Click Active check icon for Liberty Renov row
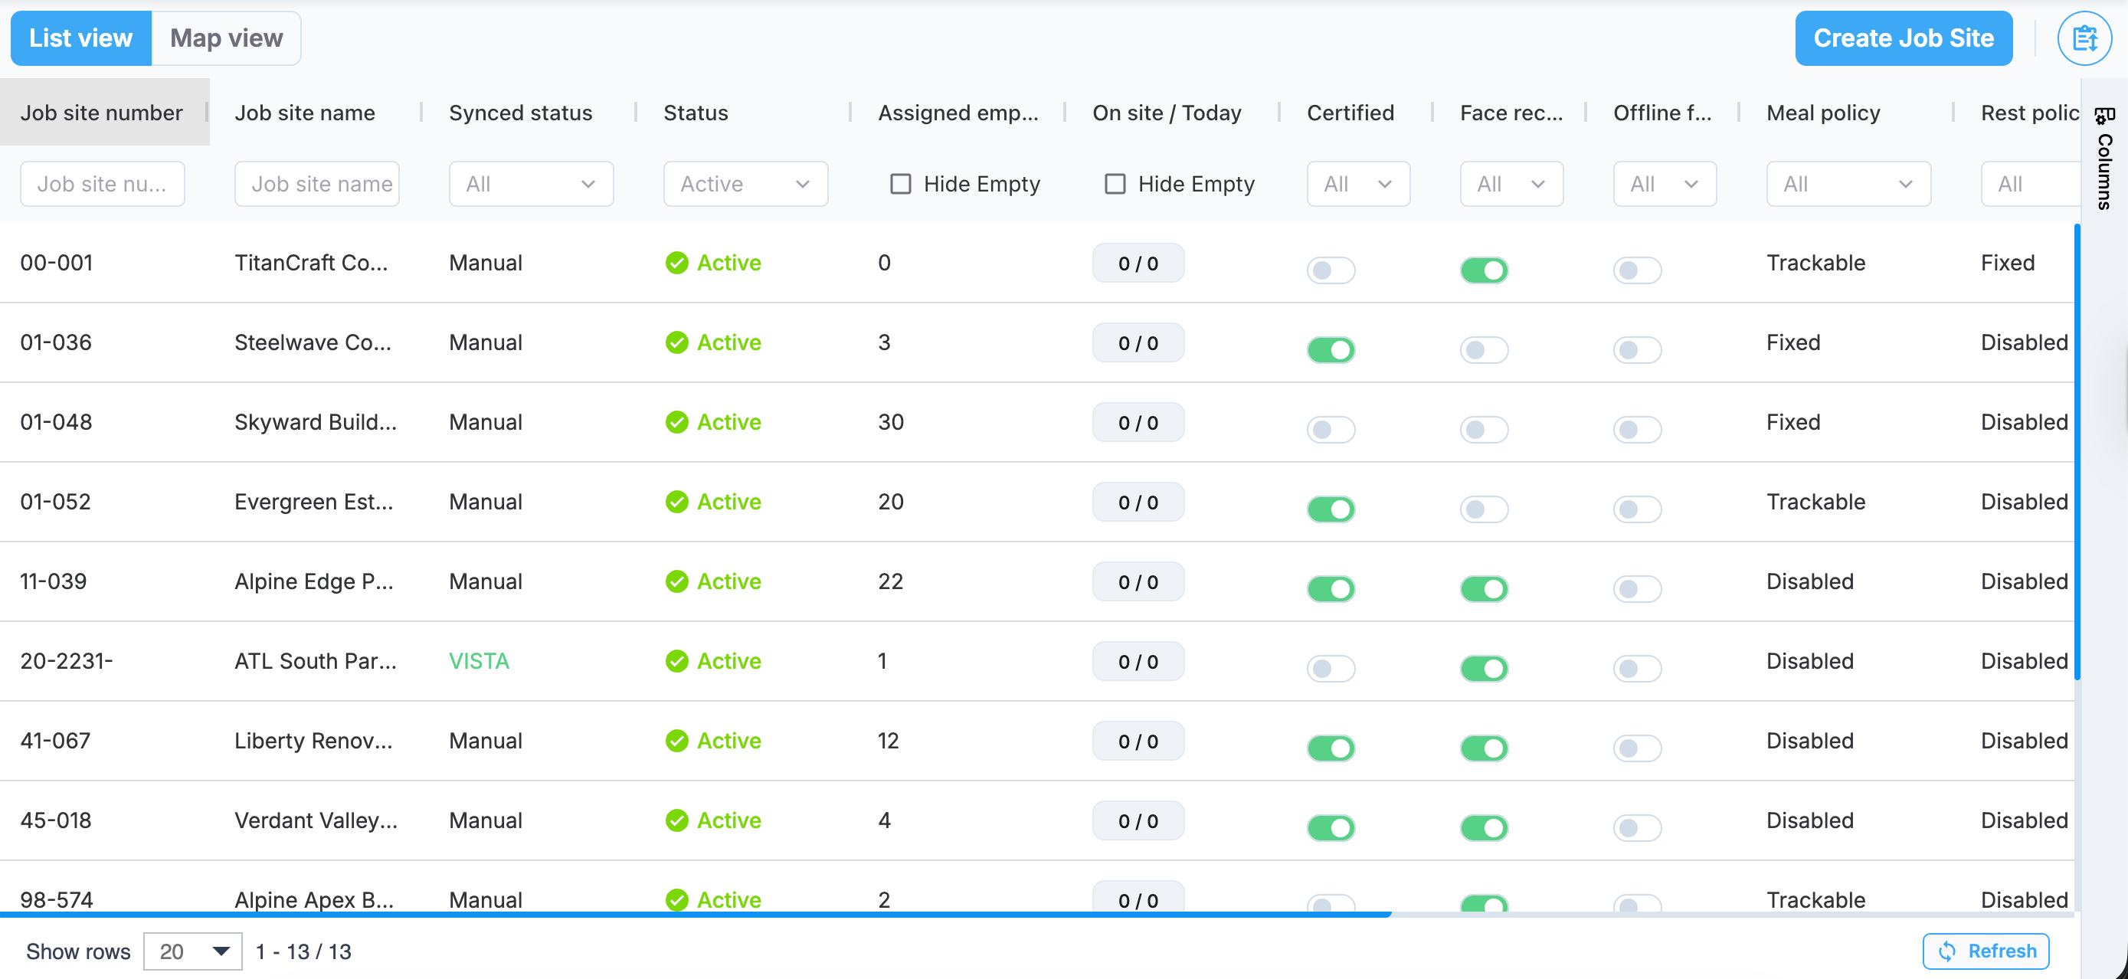2128x979 pixels. (676, 741)
